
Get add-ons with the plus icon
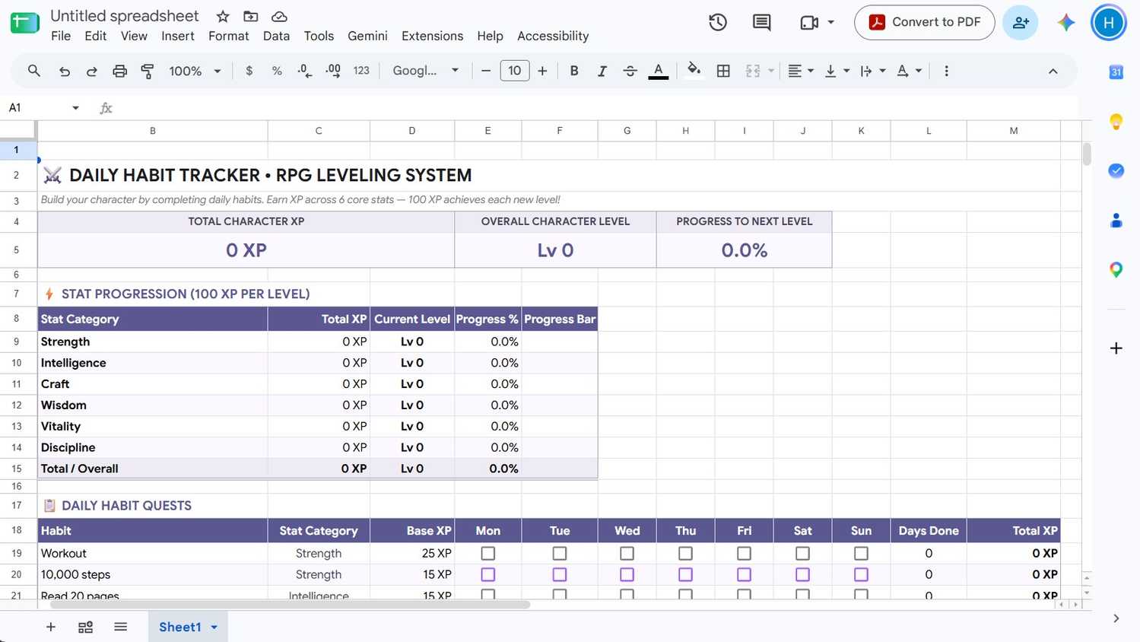click(x=1116, y=348)
